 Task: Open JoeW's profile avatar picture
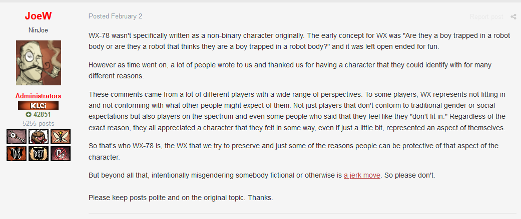[39, 63]
